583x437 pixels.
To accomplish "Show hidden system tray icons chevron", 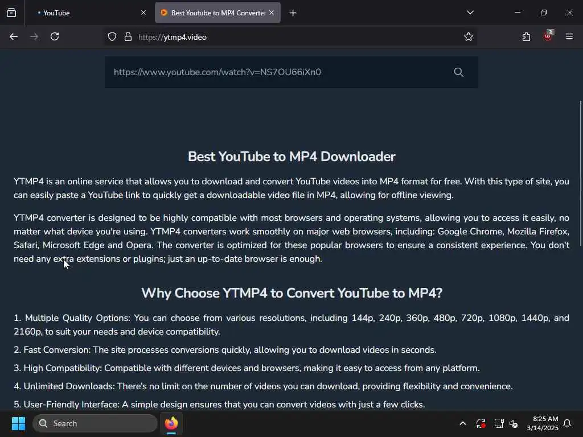I will (x=463, y=423).
